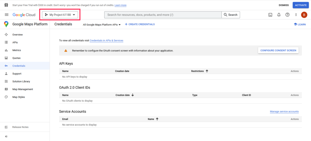
Task: Click the user account avatar B
Action: 304,15
